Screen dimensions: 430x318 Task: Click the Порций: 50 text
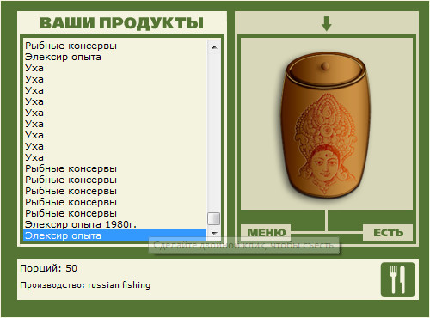[48, 268]
